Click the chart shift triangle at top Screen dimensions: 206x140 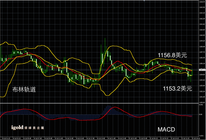coord(144,1)
